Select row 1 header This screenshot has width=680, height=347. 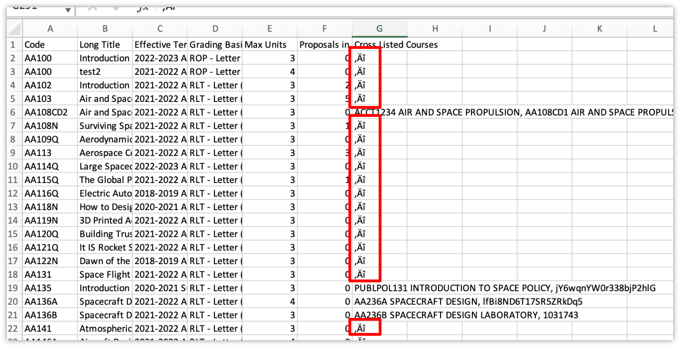coord(13,44)
